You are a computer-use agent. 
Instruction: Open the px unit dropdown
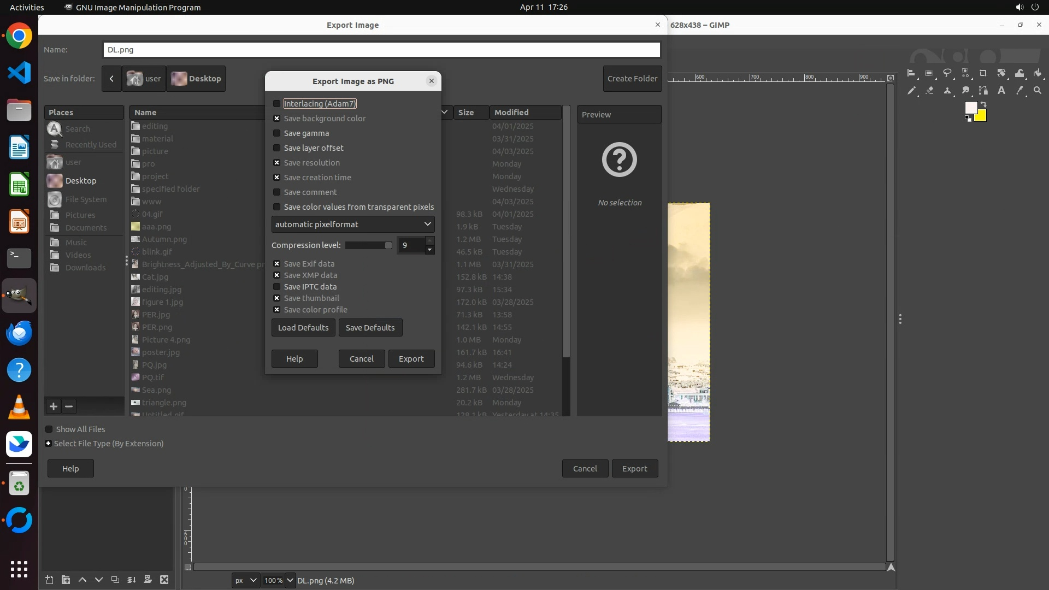point(245,580)
